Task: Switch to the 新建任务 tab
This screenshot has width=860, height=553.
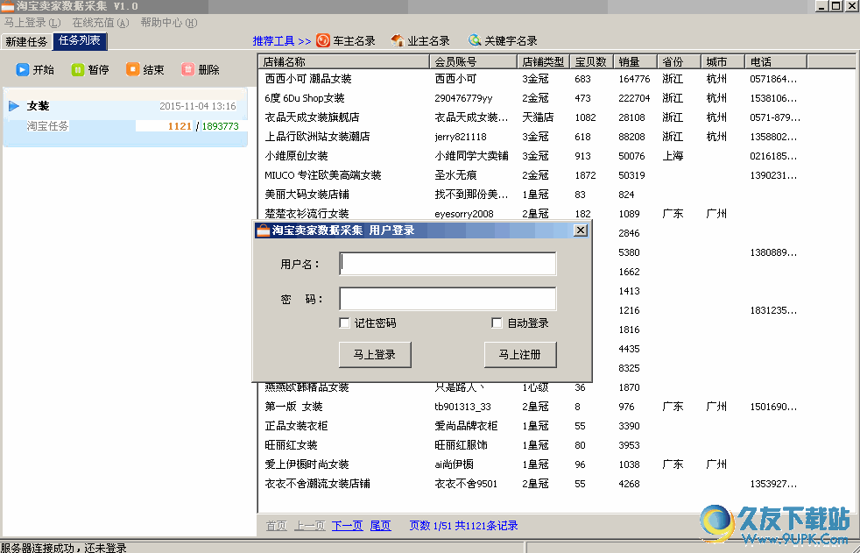Action: coord(26,42)
